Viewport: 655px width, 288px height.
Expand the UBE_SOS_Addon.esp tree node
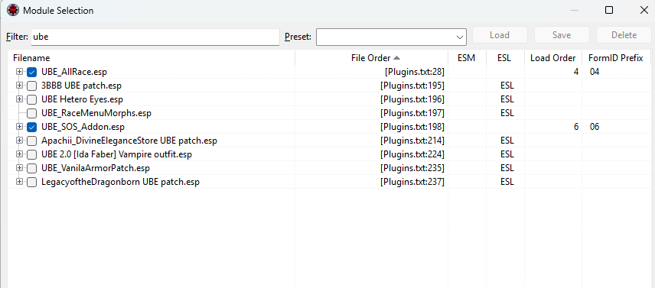tap(19, 126)
